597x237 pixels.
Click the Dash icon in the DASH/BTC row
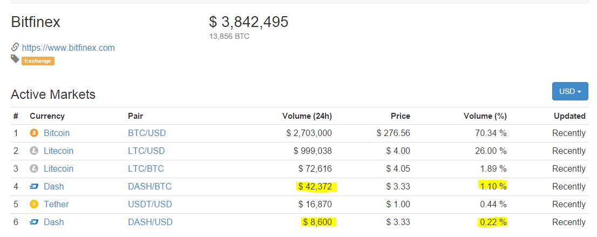click(34, 187)
